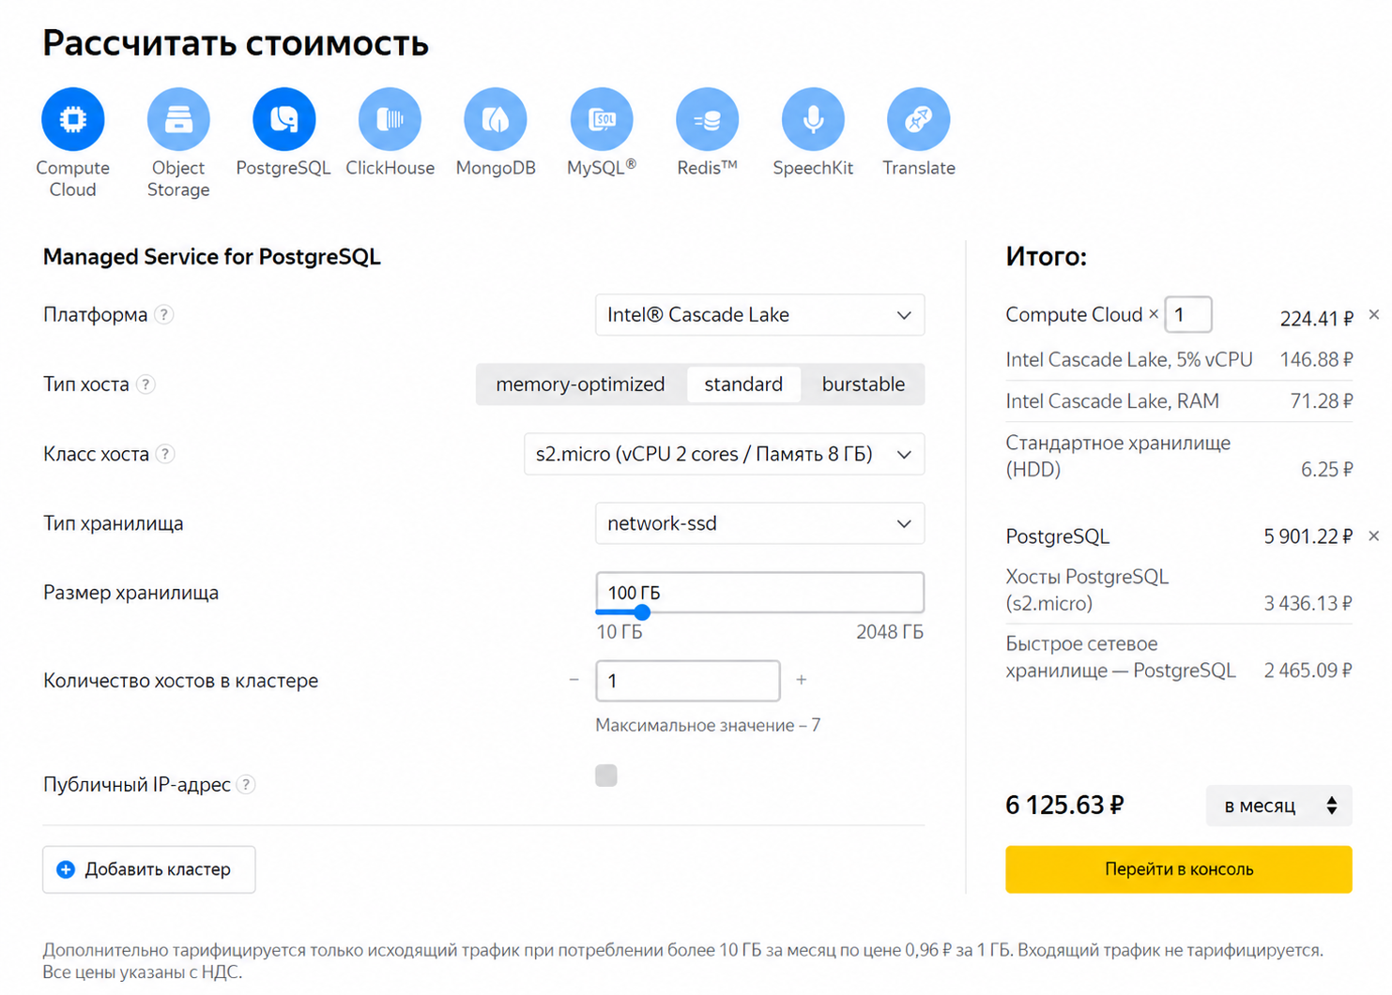This screenshot has height=995, width=1392.
Task: Choose memory-optimized host type
Action: pyautogui.click(x=580, y=384)
